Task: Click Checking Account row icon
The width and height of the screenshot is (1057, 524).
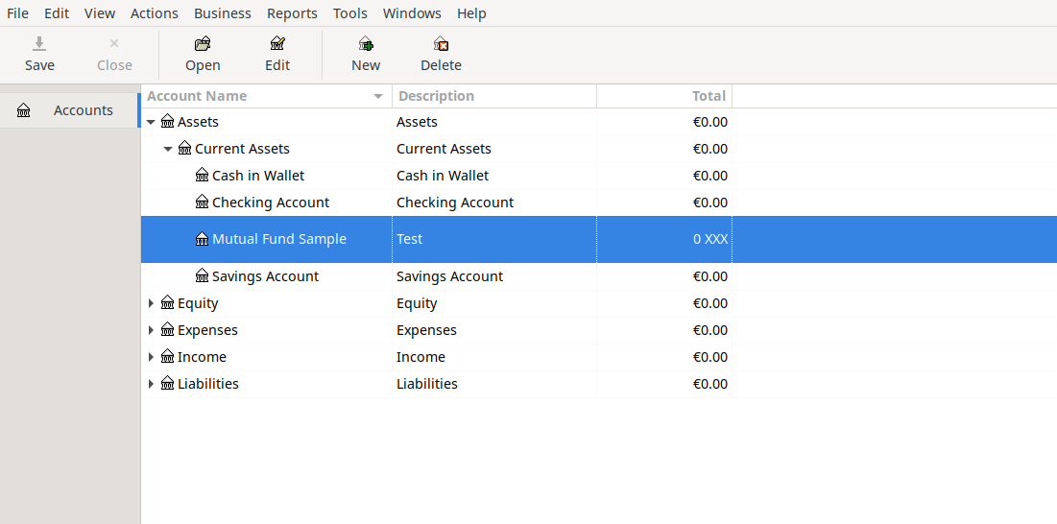Action: (x=203, y=202)
